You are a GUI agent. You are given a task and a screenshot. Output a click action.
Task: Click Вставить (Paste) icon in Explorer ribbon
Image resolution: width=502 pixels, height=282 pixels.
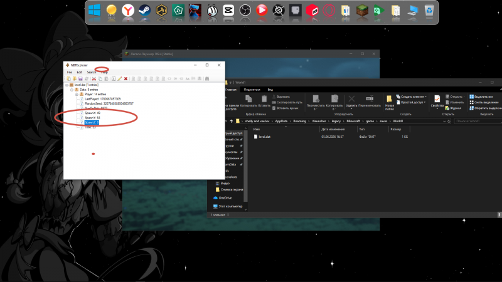[x=264, y=99]
